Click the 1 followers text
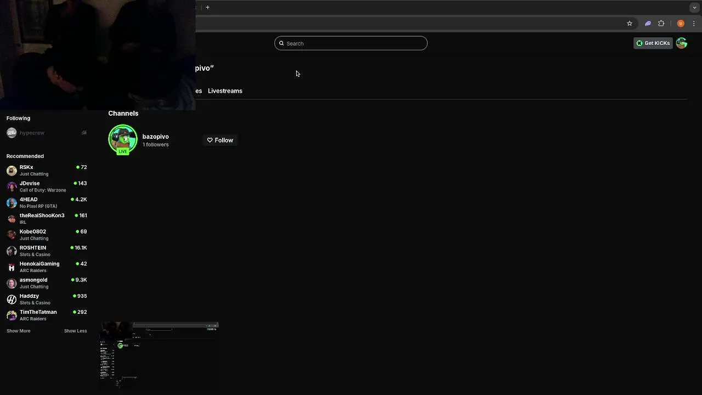Viewport: 702px width, 395px height. click(156, 145)
